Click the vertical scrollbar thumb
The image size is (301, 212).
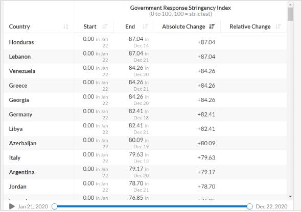coord(290,14)
